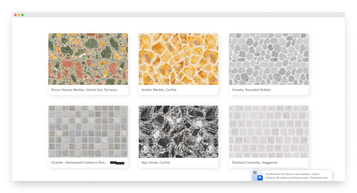
Task: Open the 'Polished Concrete, Staggered' title link
Action: point(255,163)
